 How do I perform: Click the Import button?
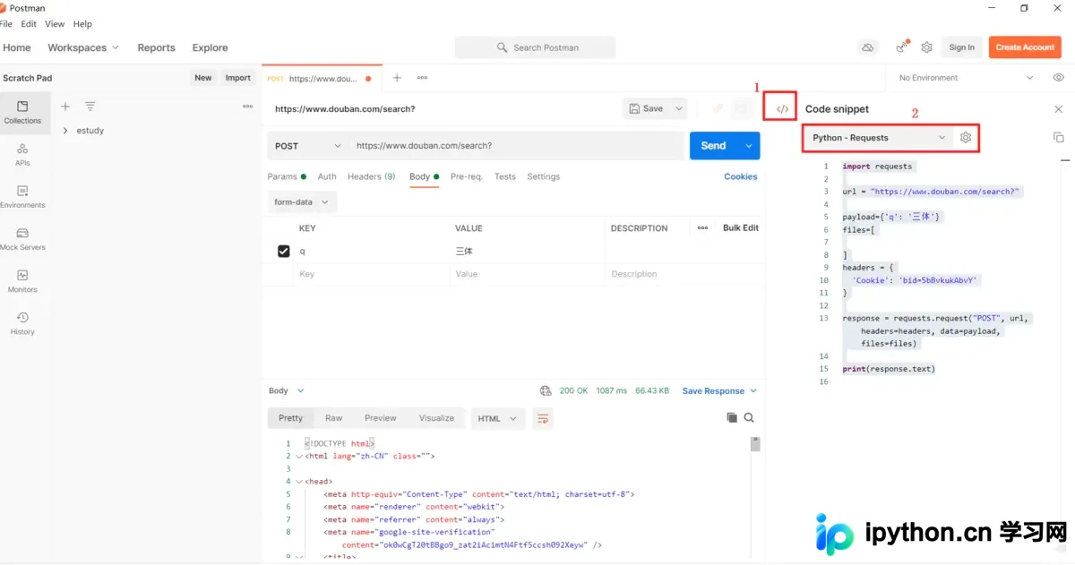pyautogui.click(x=237, y=78)
